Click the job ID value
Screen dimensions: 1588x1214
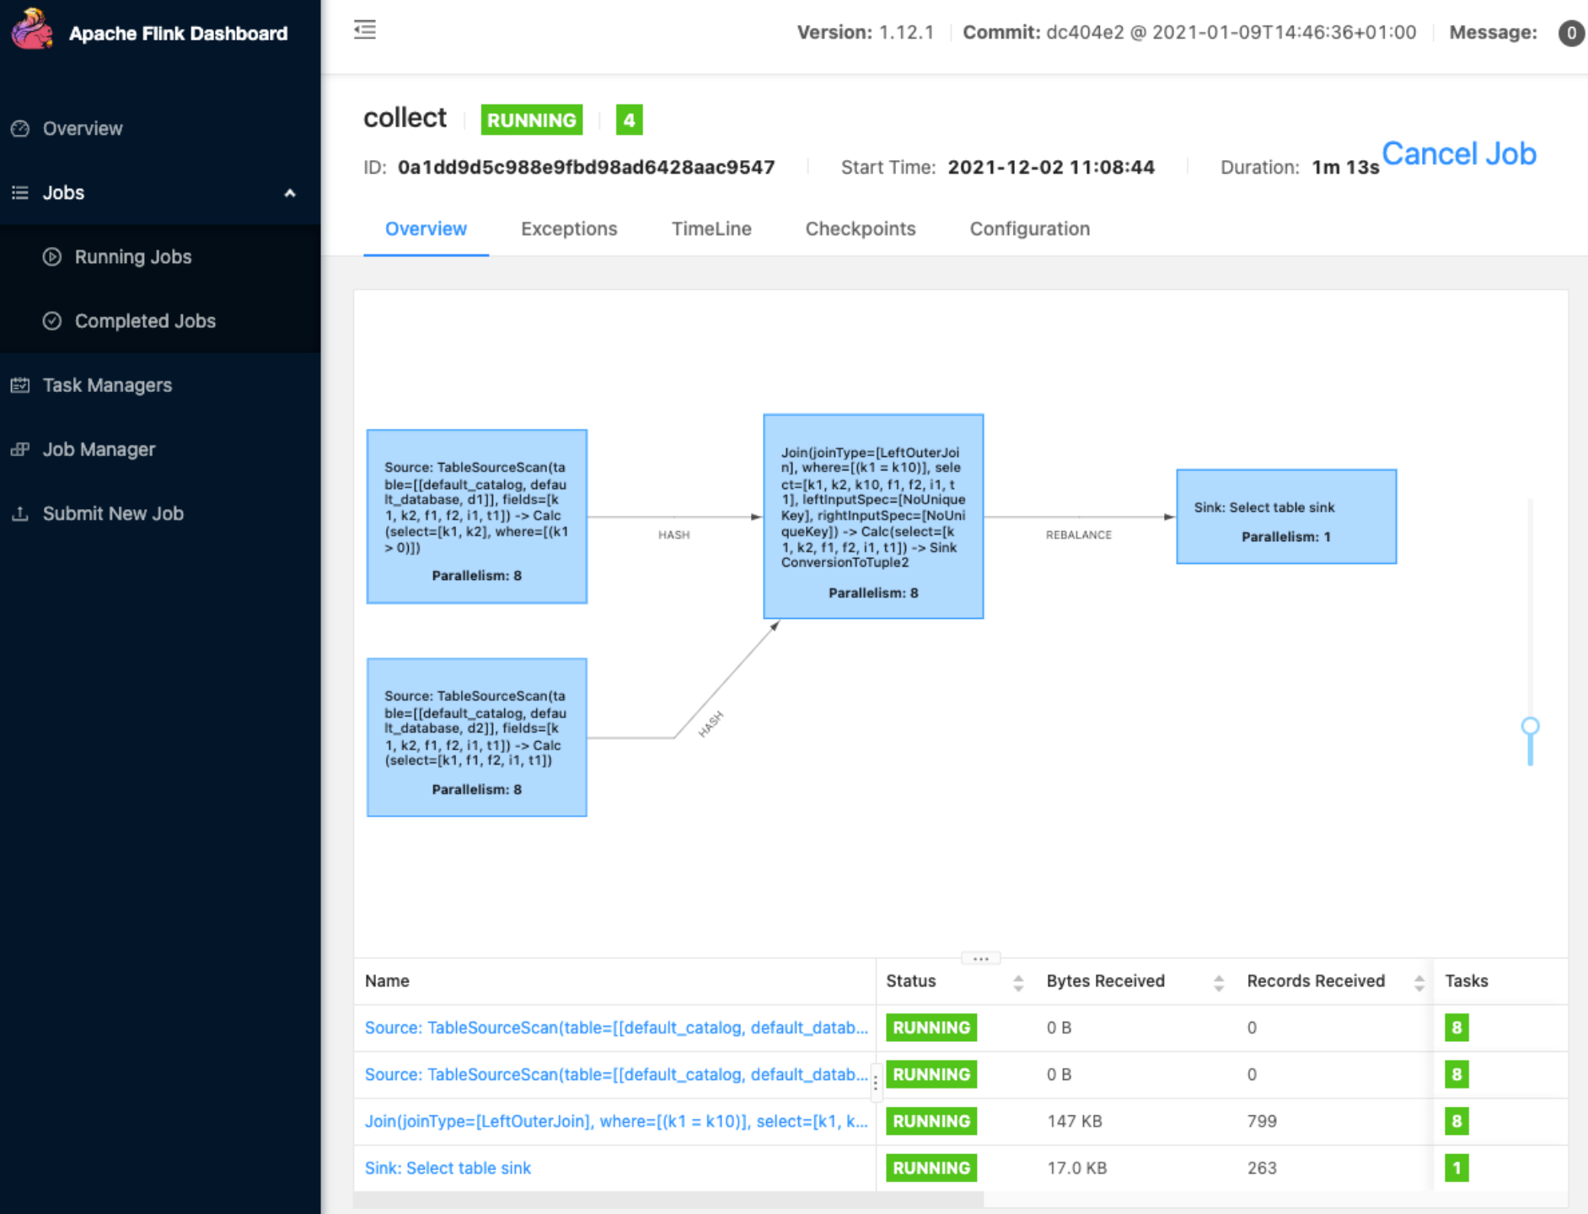pos(586,168)
